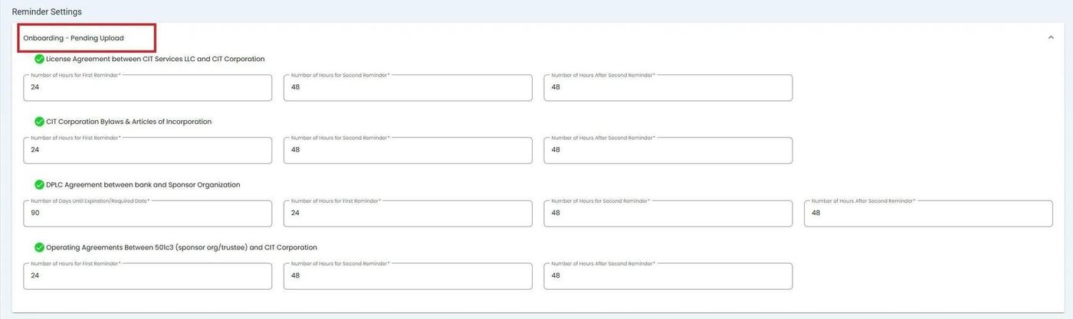Select the Onboarding - Pending Upload header
1073x319 pixels.
[74, 38]
